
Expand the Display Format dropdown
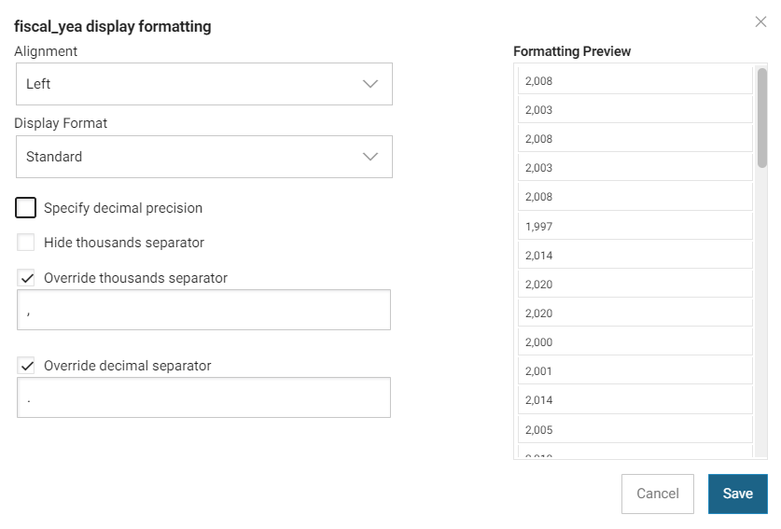coord(204,157)
